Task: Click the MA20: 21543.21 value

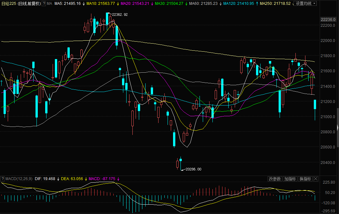Action: pyautogui.click(x=135, y=4)
